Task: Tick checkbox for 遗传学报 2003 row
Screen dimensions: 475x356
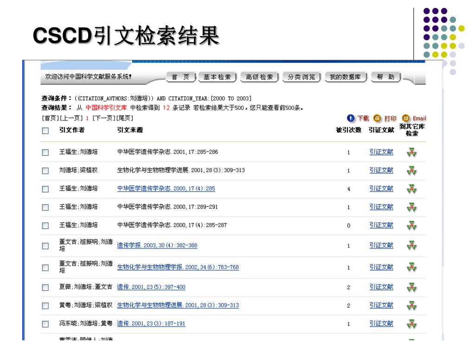Action: tap(45, 246)
